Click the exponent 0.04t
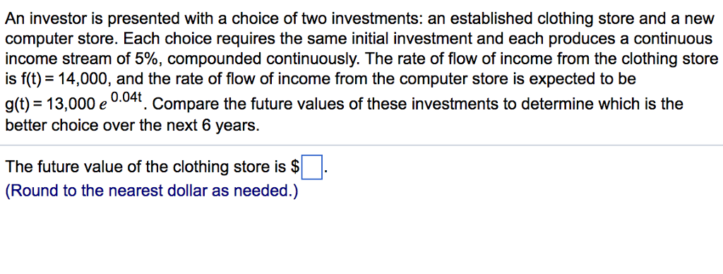Image resolution: width=723 pixels, height=274 pixels. (x=128, y=97)
